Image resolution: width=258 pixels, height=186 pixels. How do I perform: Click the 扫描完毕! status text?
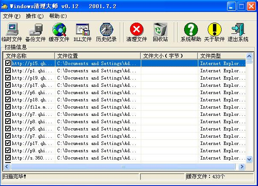coord(15,177)
